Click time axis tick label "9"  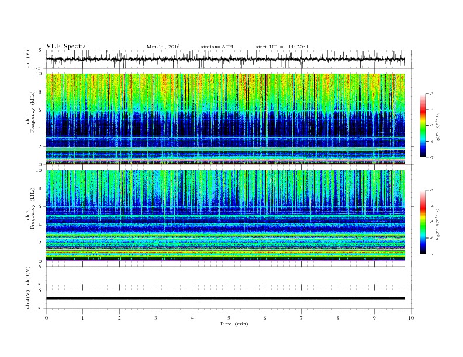374,318
